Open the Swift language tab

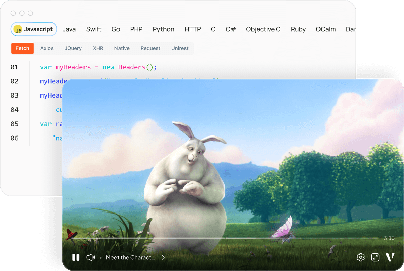pos(94,29)
